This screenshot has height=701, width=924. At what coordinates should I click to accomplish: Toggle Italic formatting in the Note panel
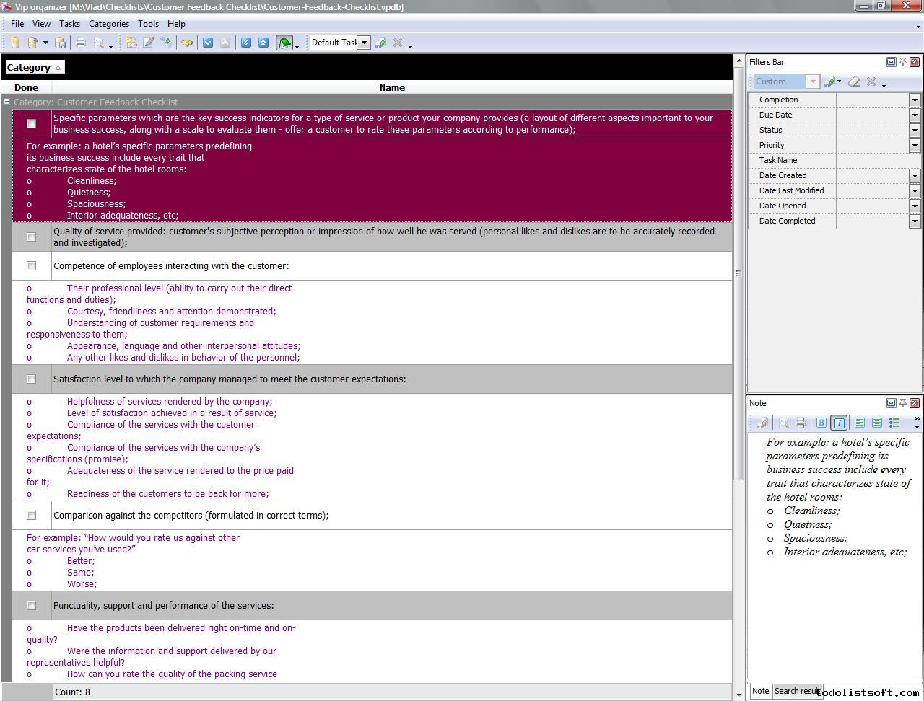click(x=839, y=423)
